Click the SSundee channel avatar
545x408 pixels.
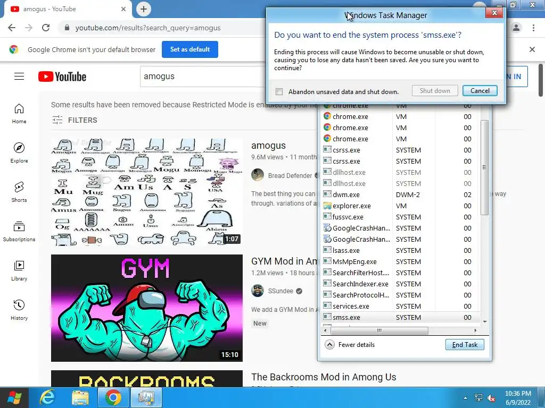pos(258,291)
